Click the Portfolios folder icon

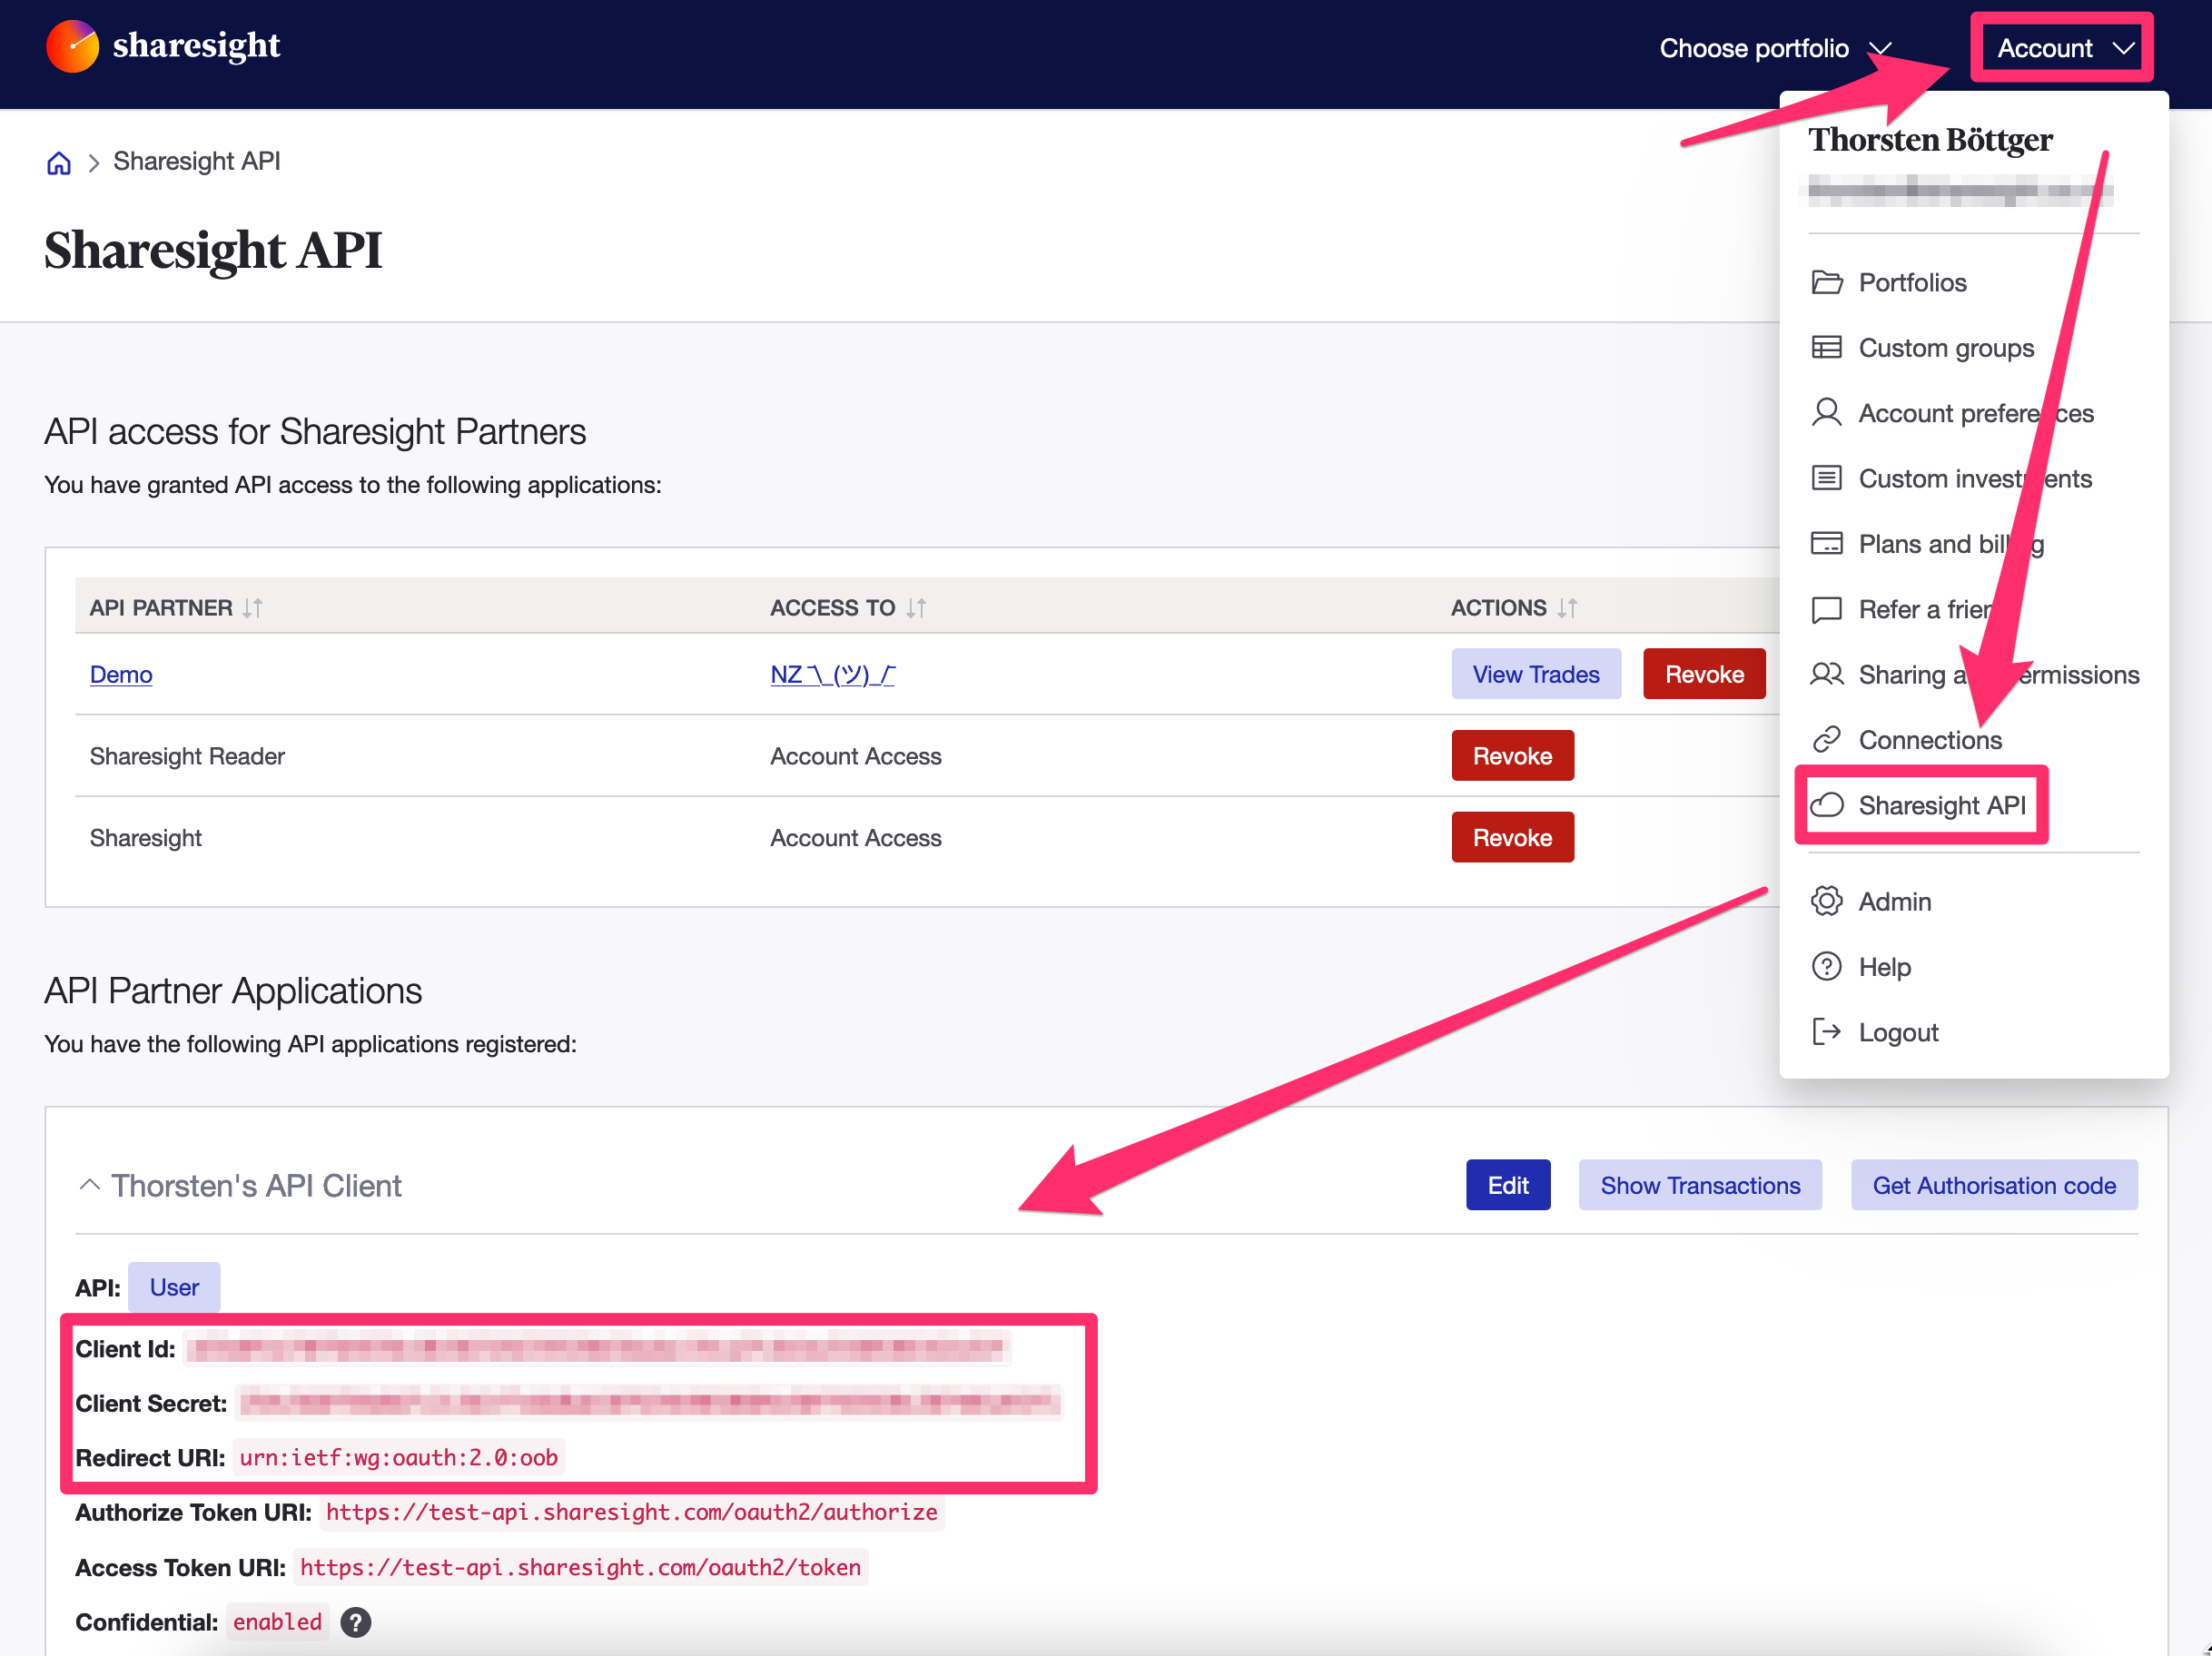[x=1827, y=283]
